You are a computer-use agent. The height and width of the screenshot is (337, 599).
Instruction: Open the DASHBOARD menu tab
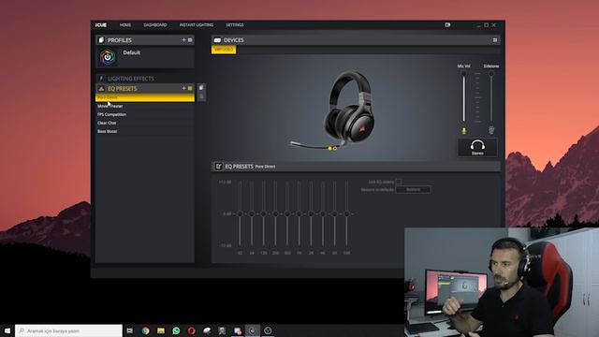click(155, 25)
